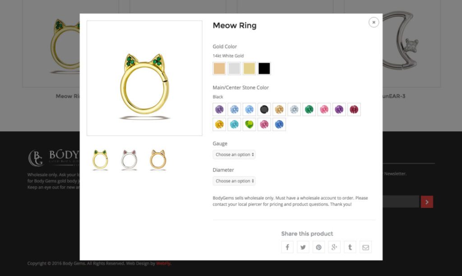Viewport: 462px width, 276px height.
Task: Open the Diameter dropdown
Action: coord(234,181)
